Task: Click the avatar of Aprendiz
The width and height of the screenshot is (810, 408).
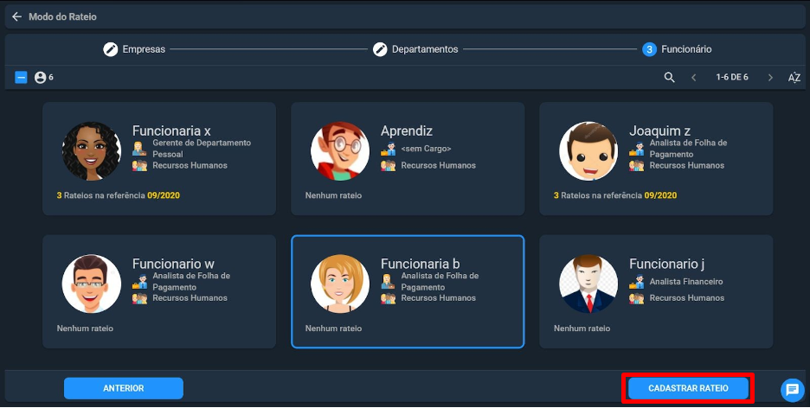Action: 340,151
